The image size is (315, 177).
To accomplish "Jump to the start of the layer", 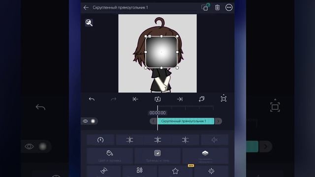I will point(135,99).
